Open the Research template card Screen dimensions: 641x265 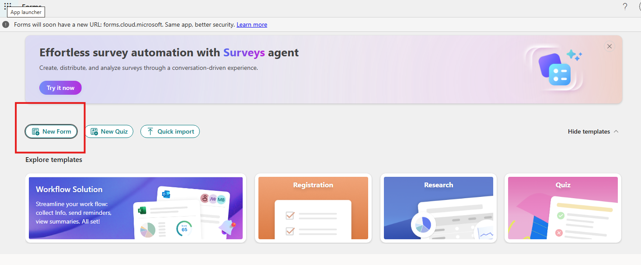tap(439, 208)
